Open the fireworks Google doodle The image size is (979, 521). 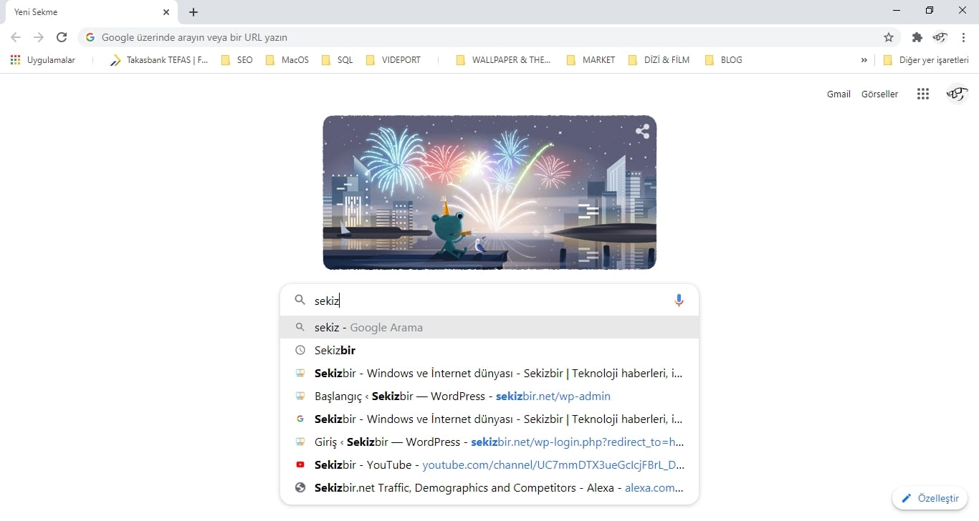click(489, 193)
